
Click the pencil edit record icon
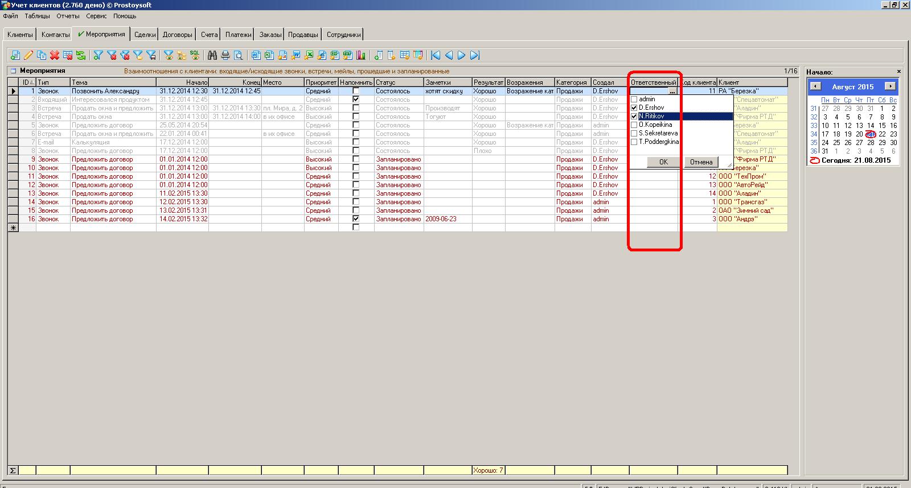[28, 55]
